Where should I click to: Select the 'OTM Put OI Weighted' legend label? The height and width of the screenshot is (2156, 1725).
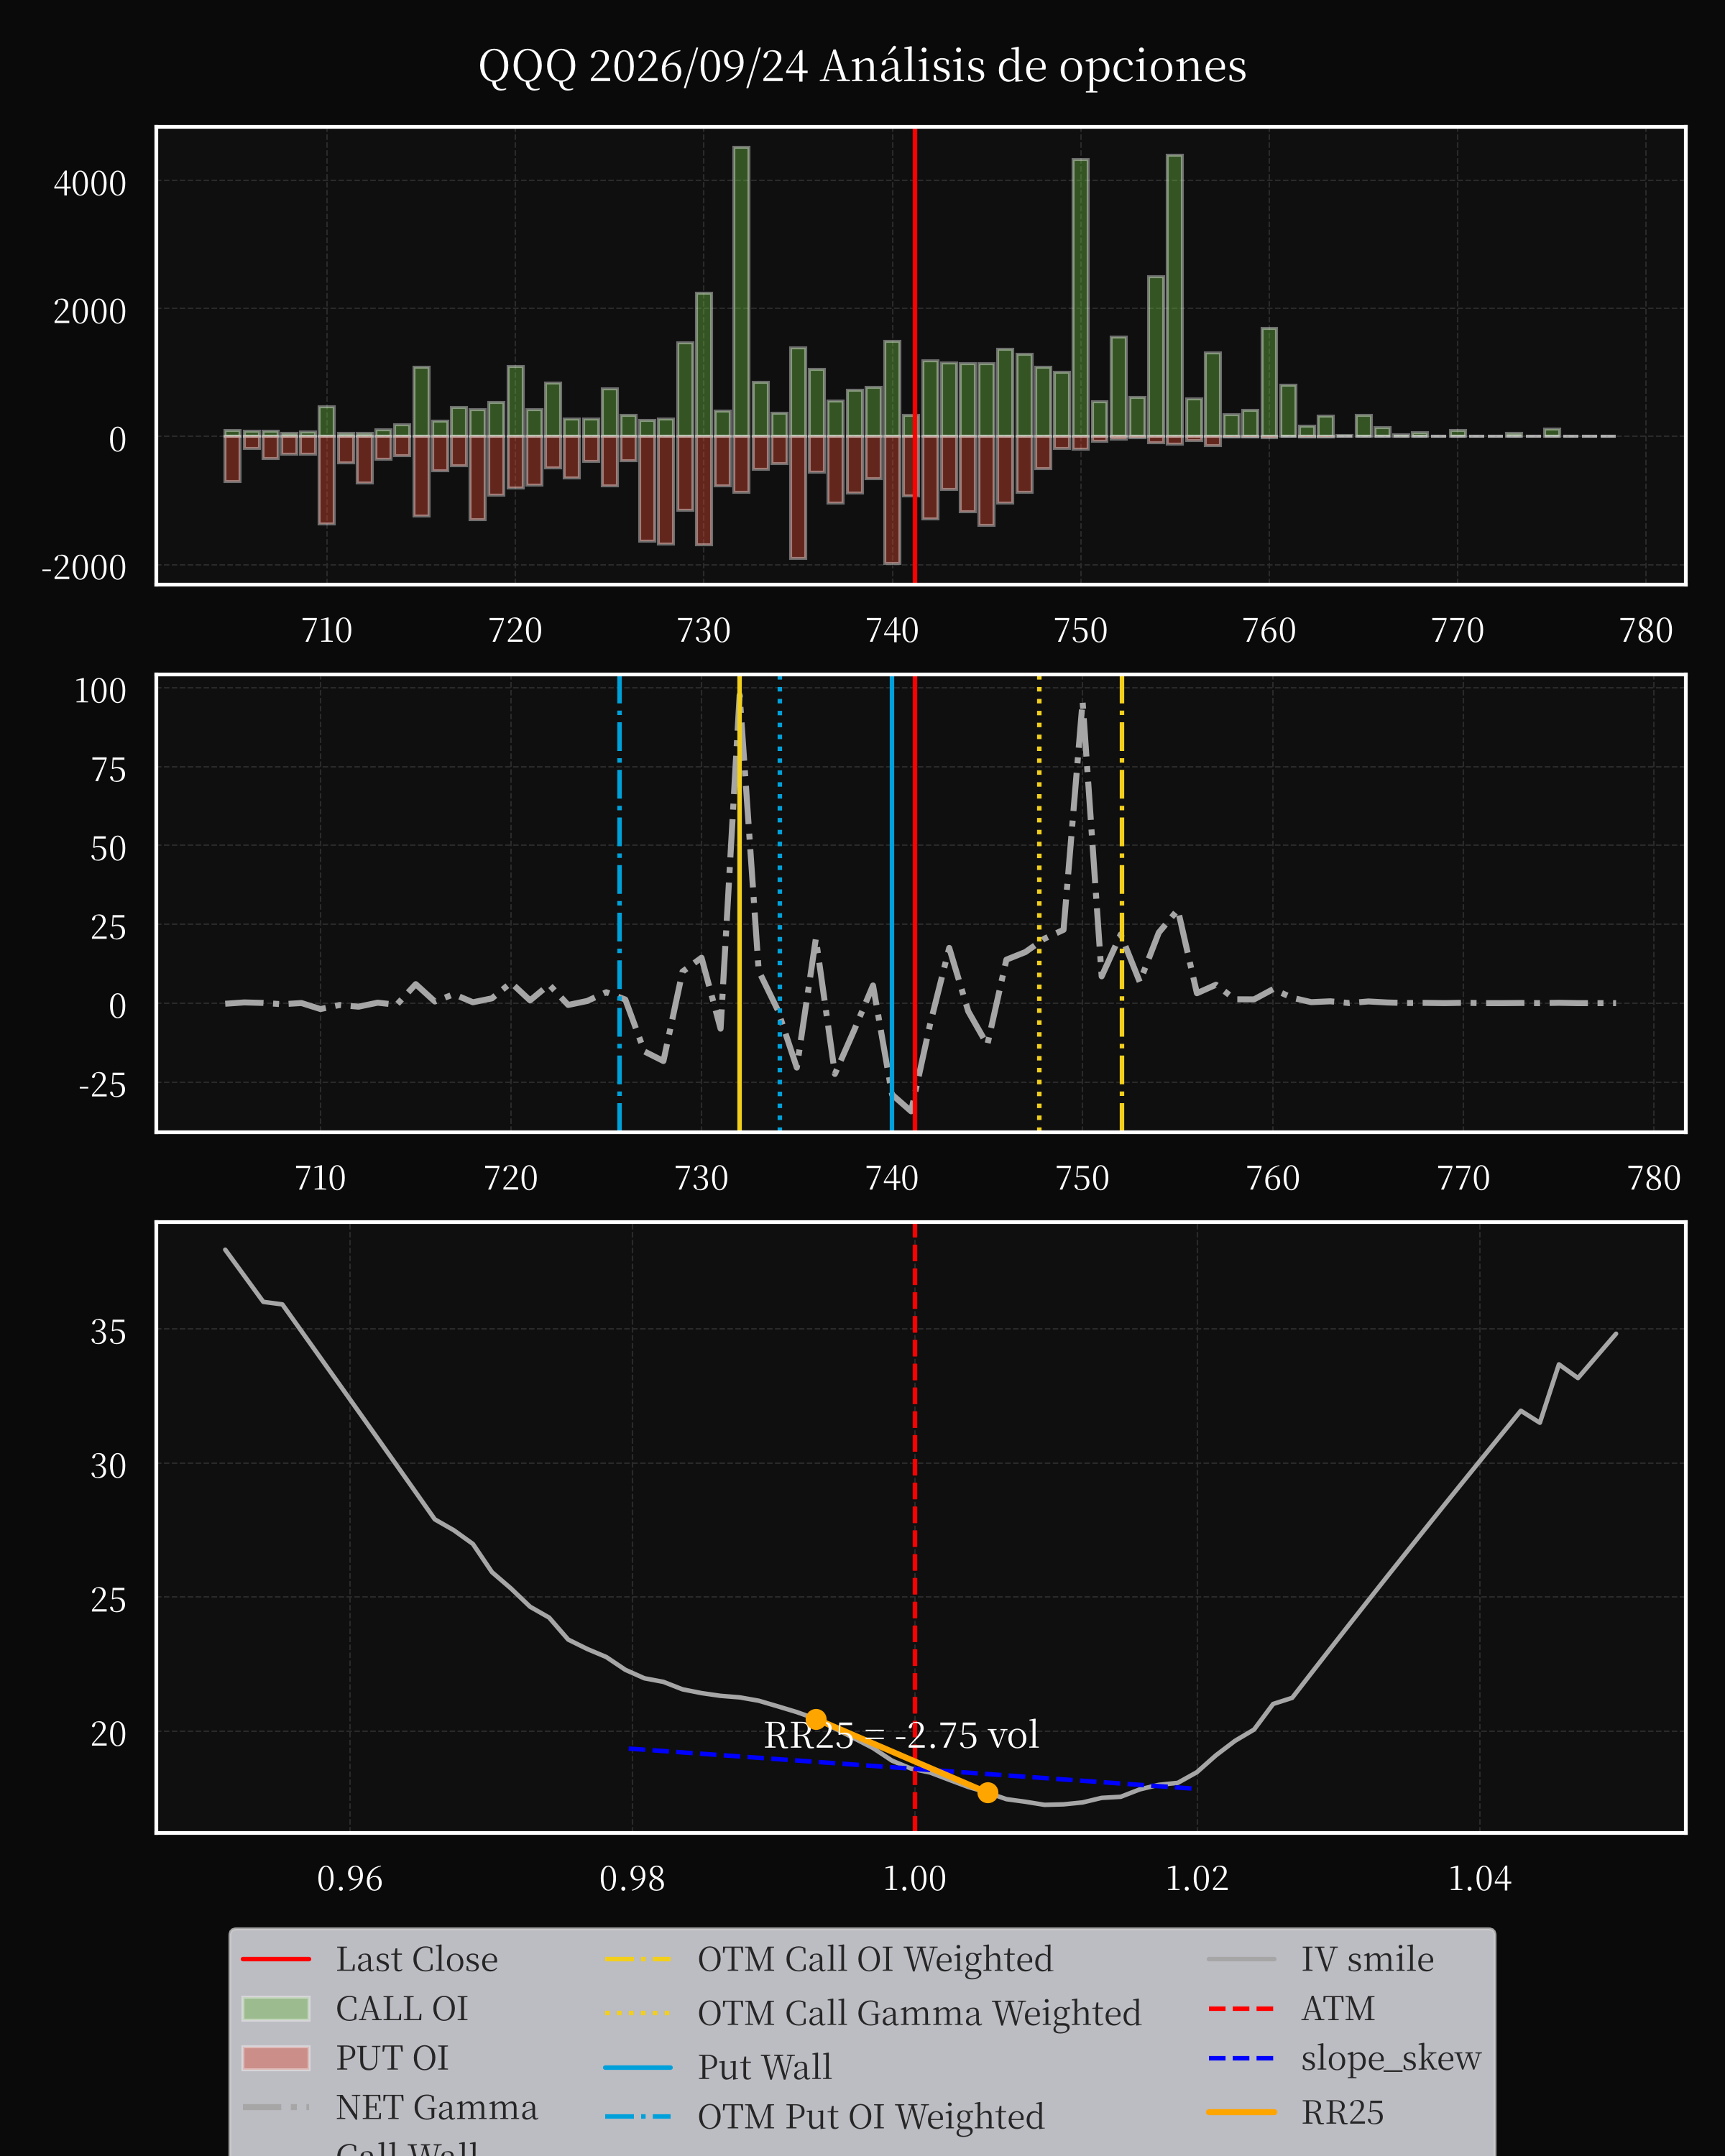pyautogui.click(x=871, y=2117)
